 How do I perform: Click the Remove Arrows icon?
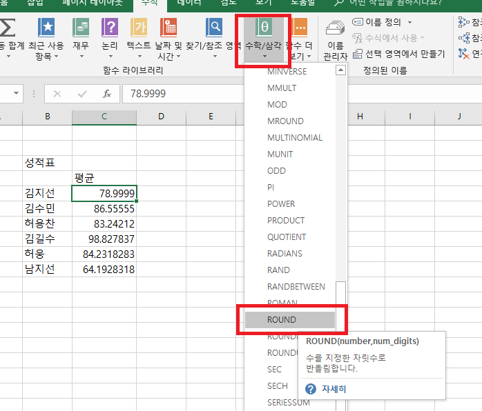click(463, 54)
